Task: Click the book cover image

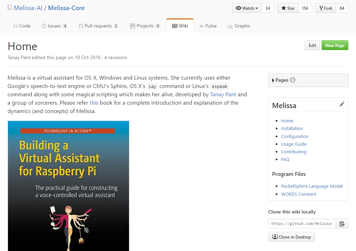Action: (68, 186)
